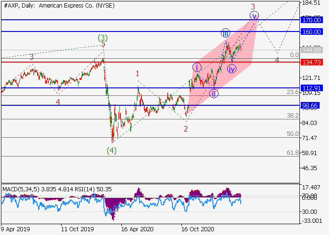Screen dimensions: 329x235
Task: Click the 71.47 price axis value
Action: pos(309,138)
